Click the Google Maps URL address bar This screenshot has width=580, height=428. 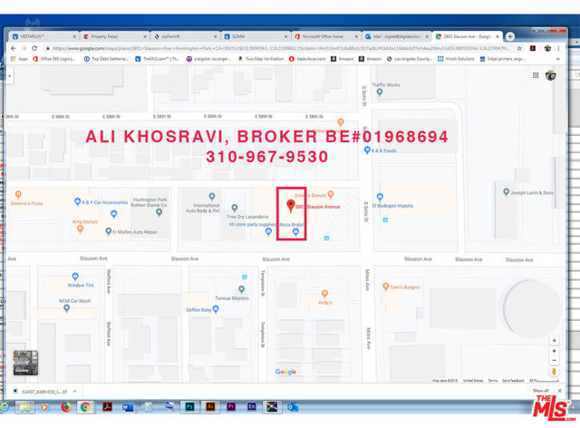(272, 48)
